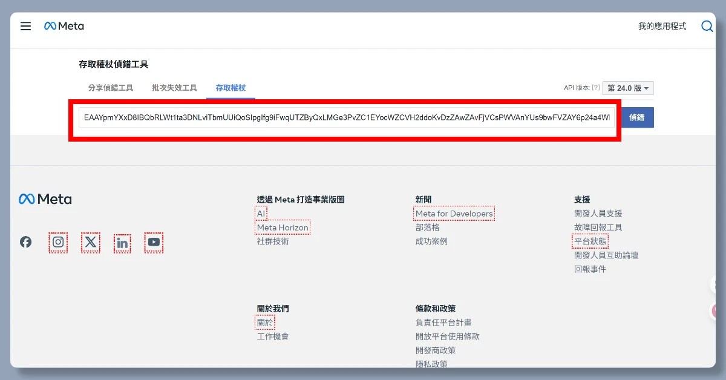Click the Meta logo in footer

click(45, 199)
